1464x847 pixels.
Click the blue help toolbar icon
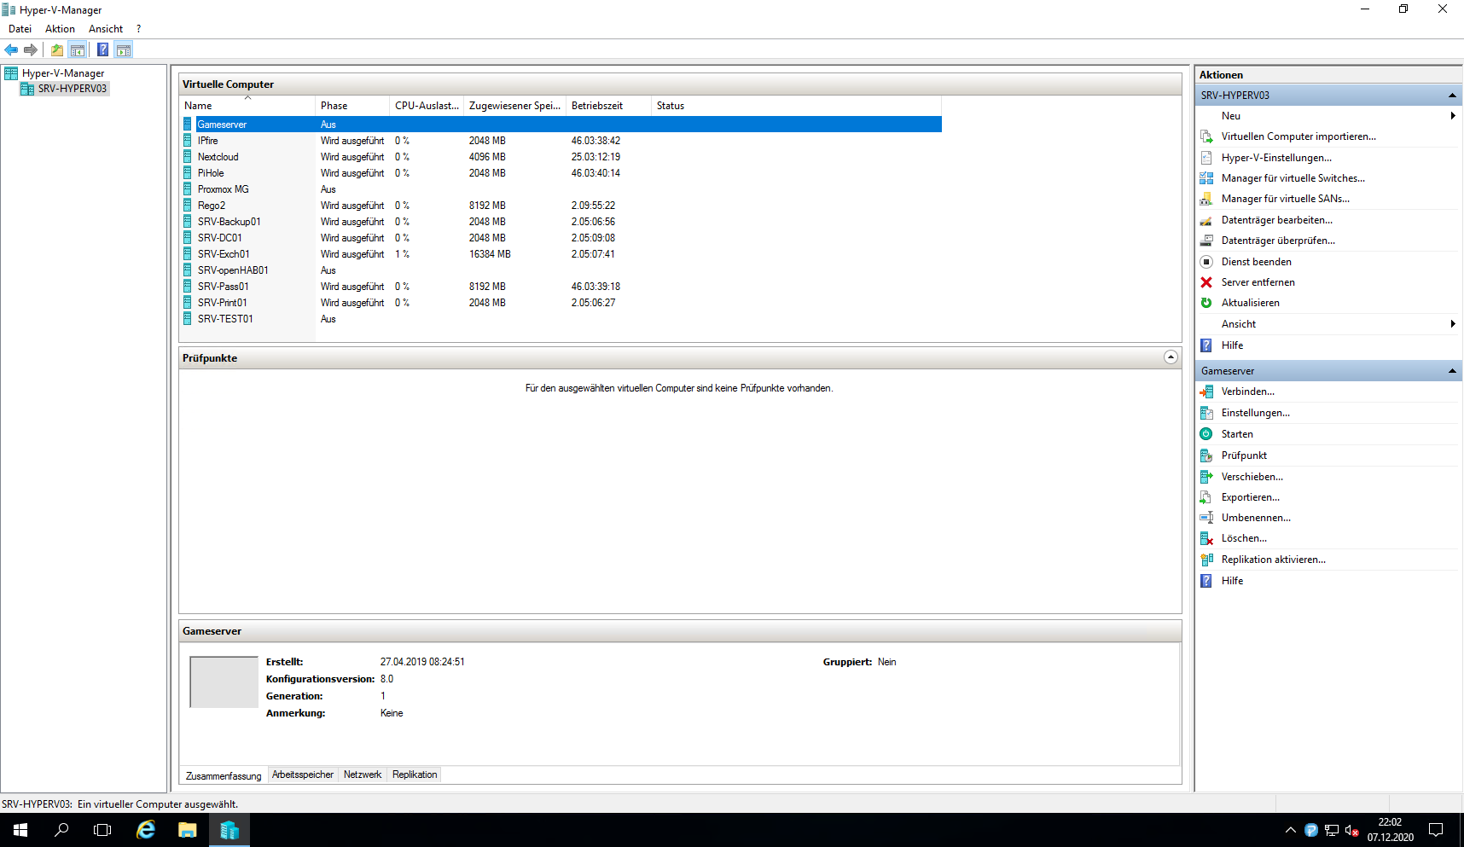tap(102, 50)
